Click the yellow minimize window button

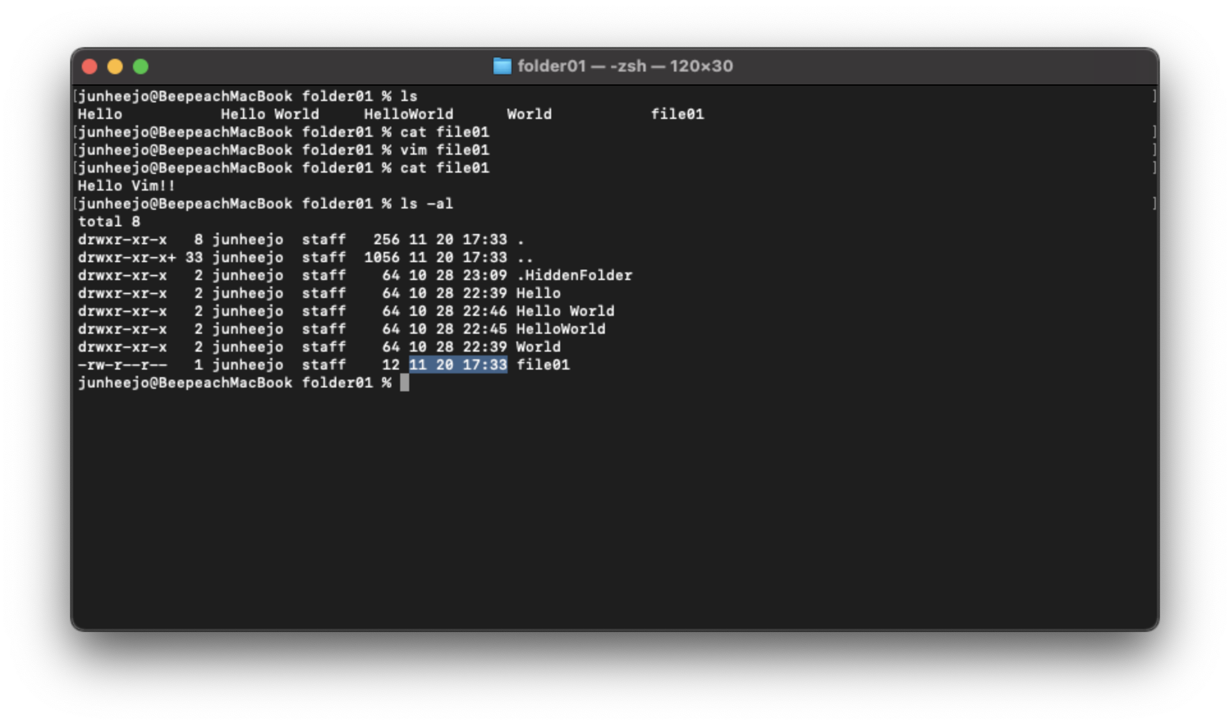click(115, 66)
